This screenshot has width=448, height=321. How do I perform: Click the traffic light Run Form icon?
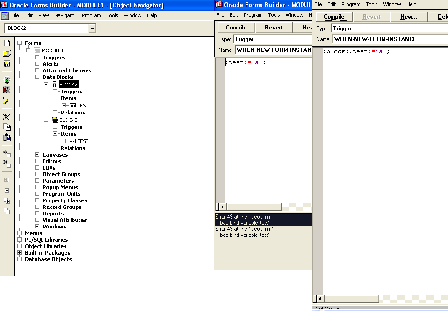7,80
